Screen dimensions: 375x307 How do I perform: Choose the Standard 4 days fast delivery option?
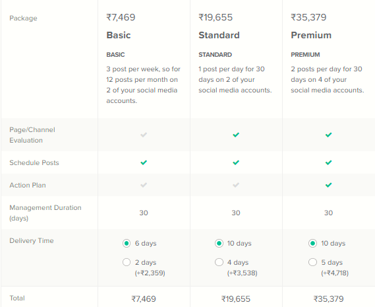[219, 262]
